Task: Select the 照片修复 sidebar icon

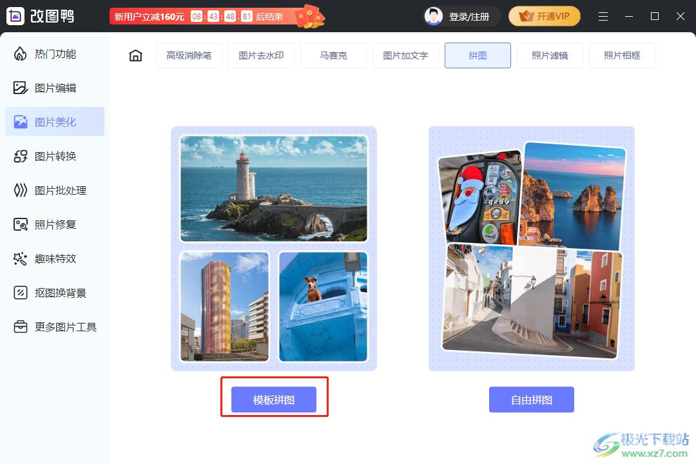Action: click(21, 225)
